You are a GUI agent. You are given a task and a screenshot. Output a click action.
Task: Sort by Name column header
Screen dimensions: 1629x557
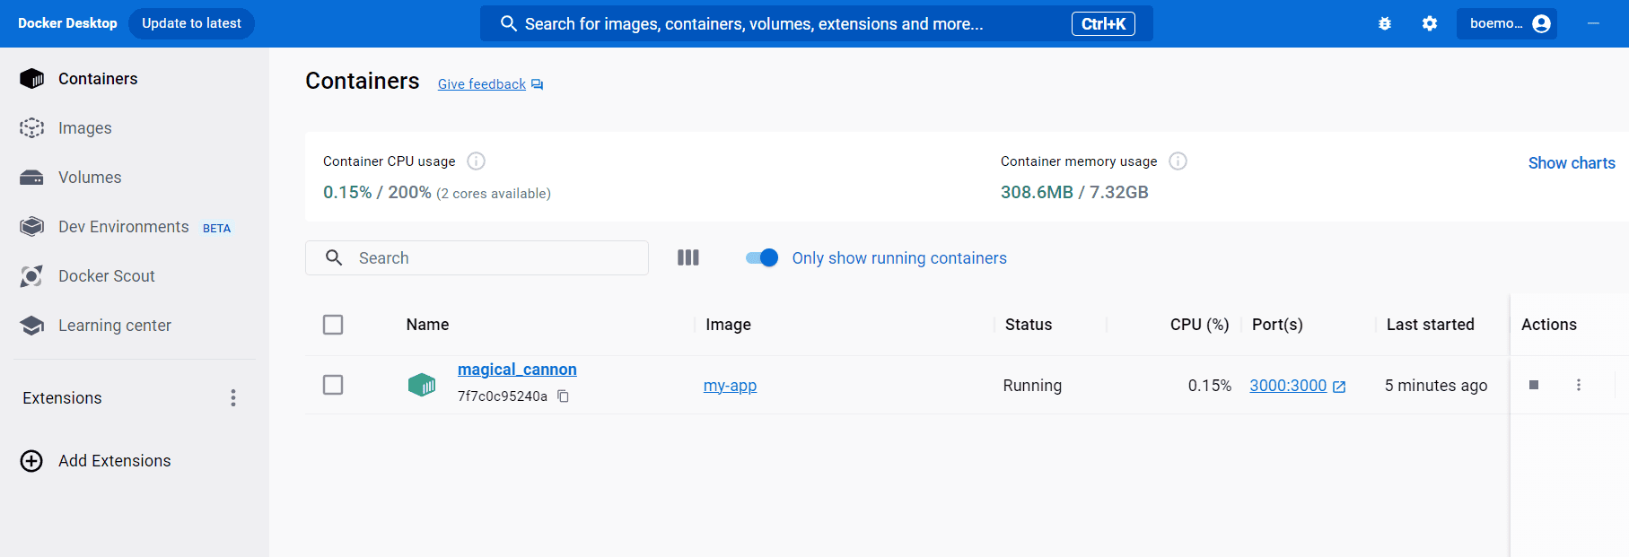[x=427, y=325]
